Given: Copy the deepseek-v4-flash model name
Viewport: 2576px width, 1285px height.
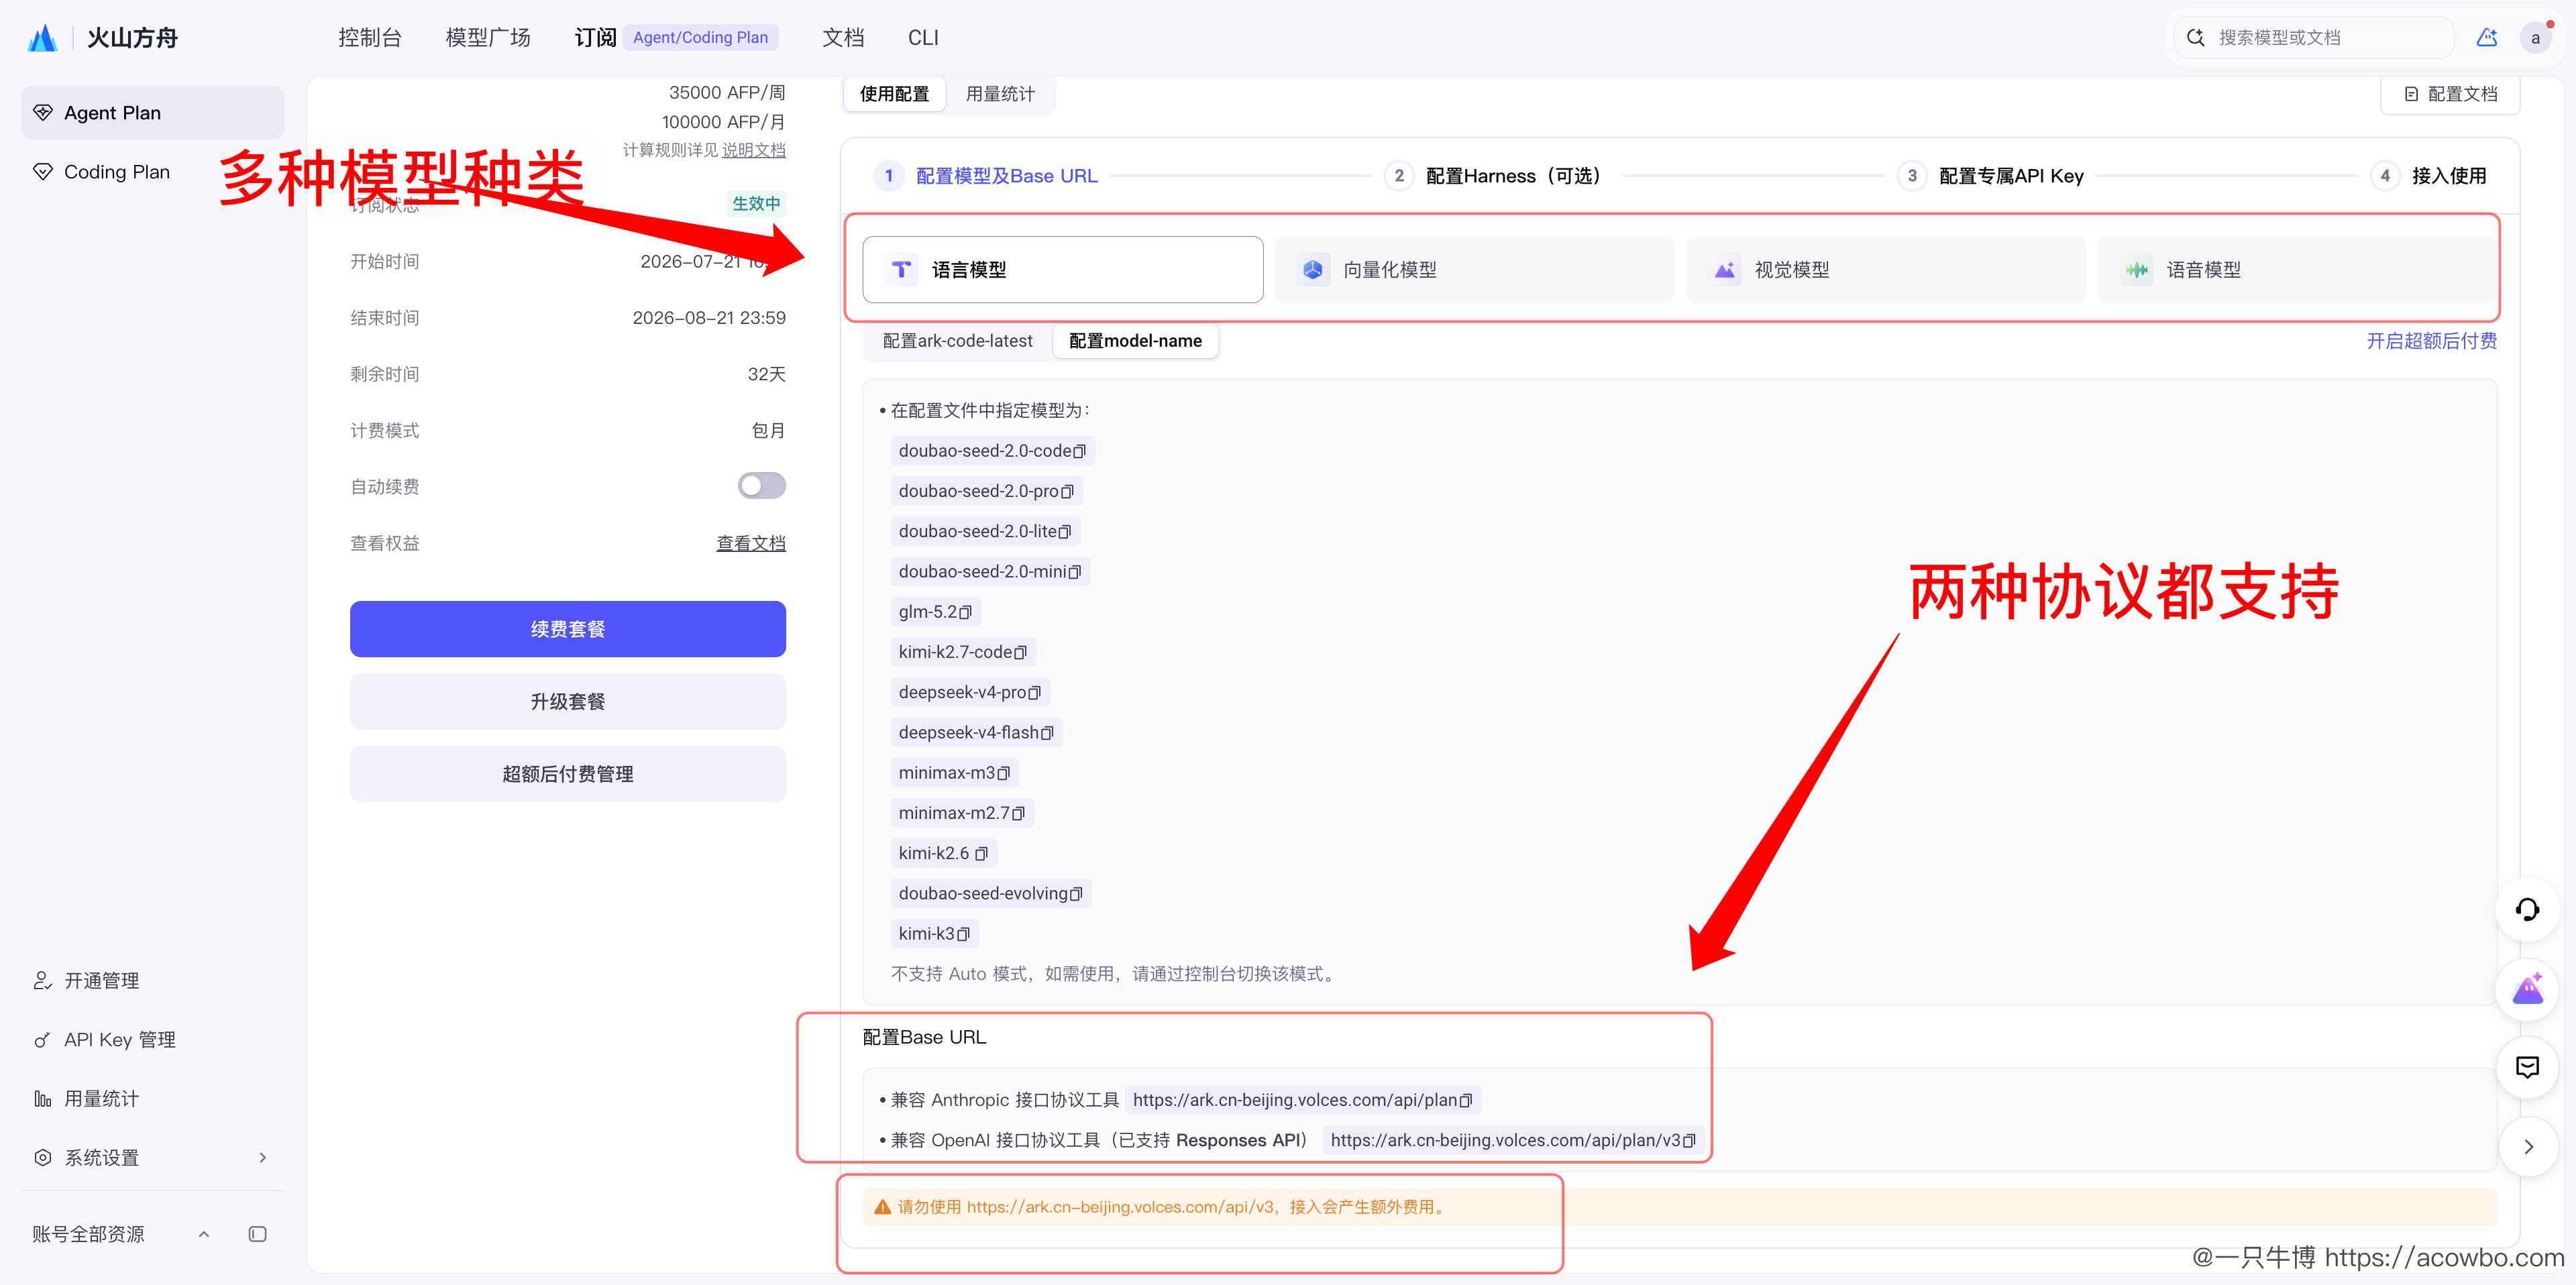Looking at the screenshot, I should (x=1047, y=733).
